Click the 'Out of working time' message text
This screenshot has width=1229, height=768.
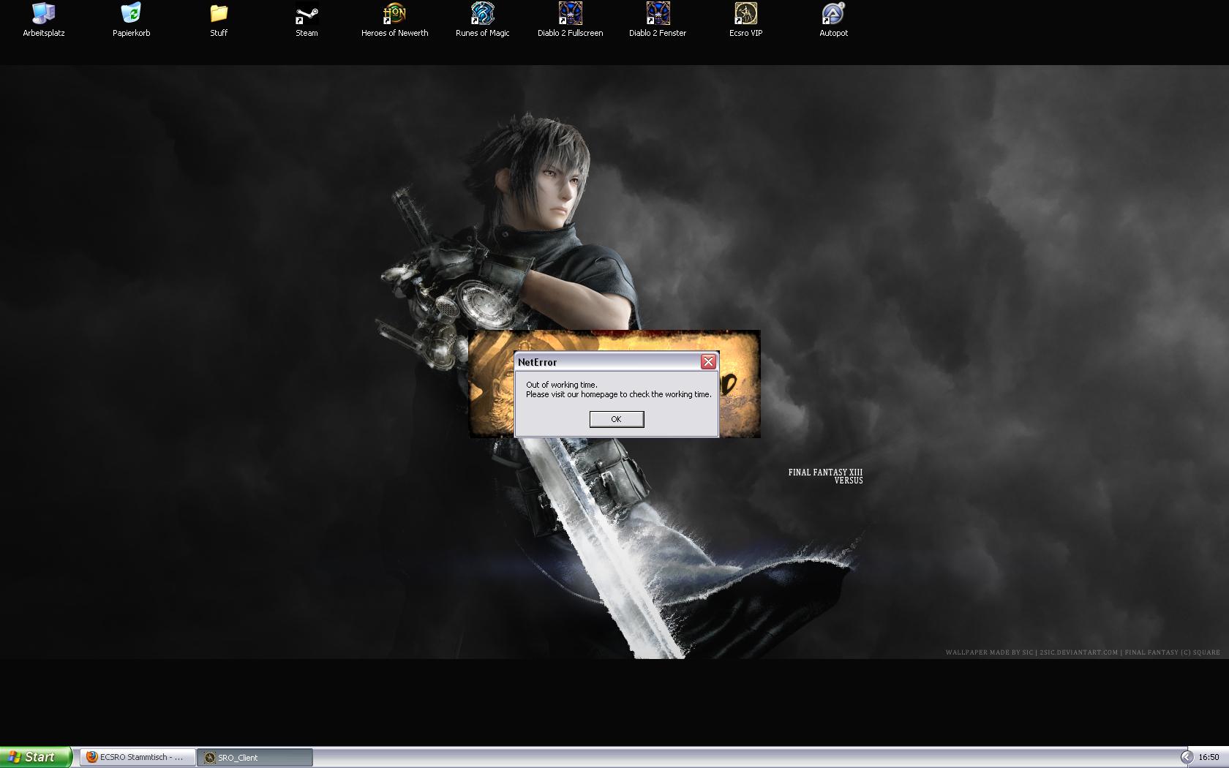point(561,385)
